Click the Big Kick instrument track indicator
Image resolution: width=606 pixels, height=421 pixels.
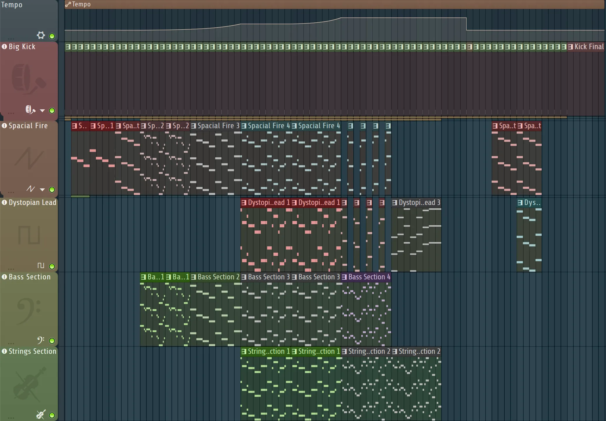click(x=4, y=47)
